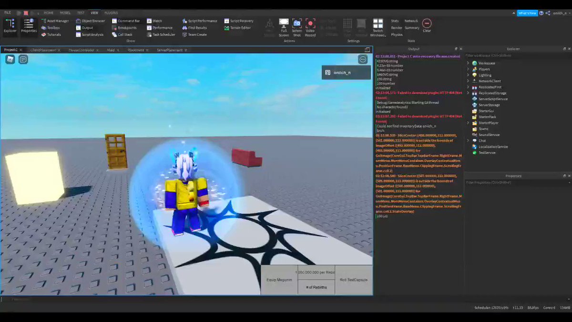Open Script Performance
This screenshot has height=322, width=572.
pyautogui.click(x=200, y=21)
